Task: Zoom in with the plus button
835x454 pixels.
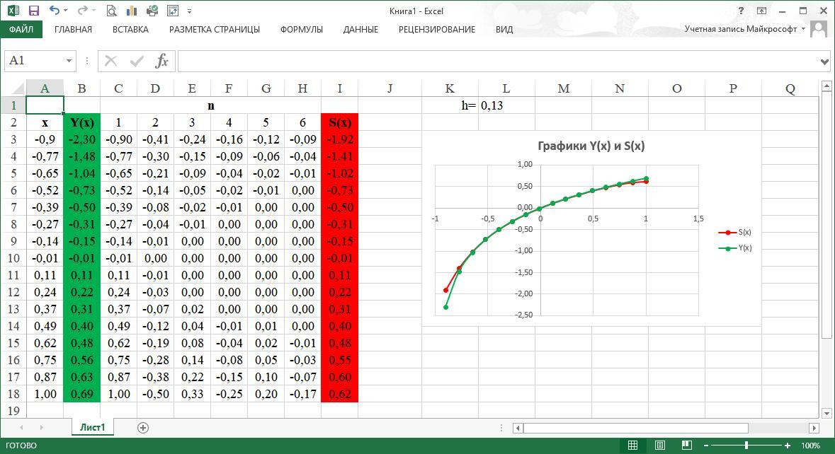Action: tap(788, 446)
